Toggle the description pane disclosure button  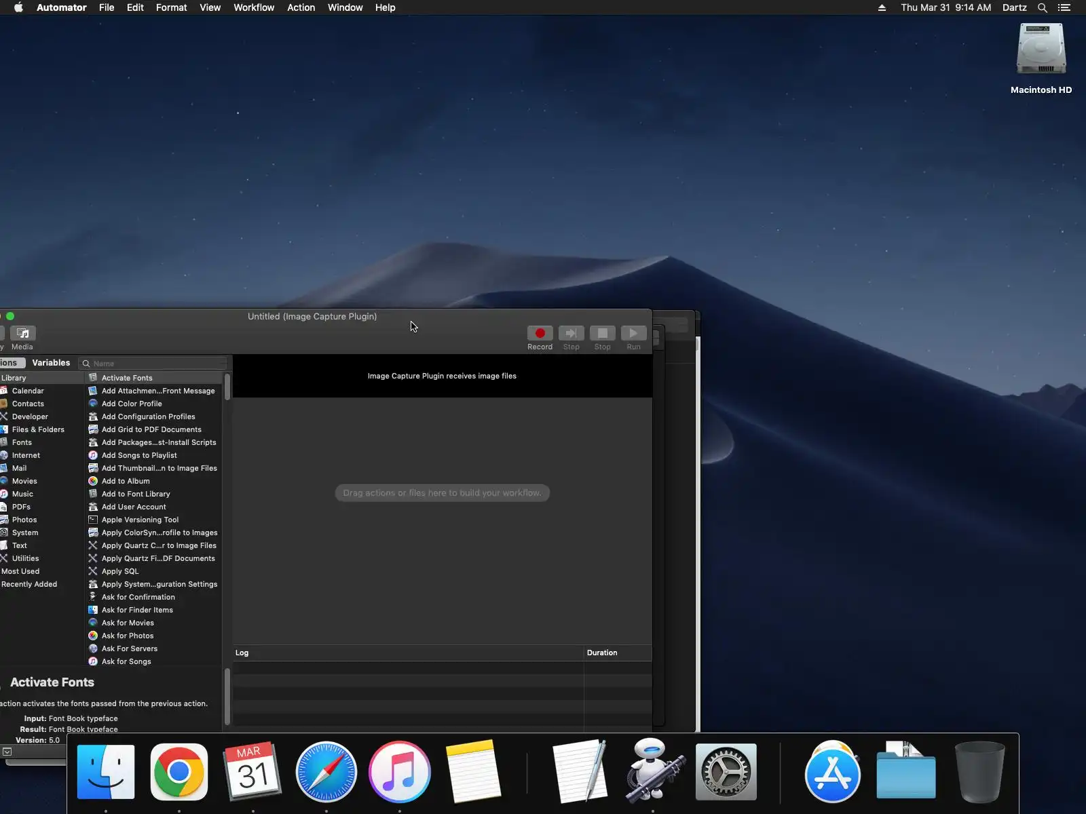(7, 752)
